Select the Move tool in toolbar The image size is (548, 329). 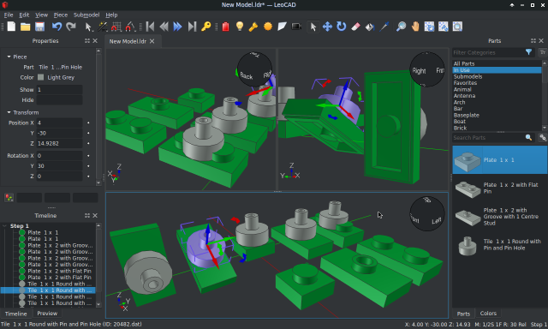tap(327, 27)
